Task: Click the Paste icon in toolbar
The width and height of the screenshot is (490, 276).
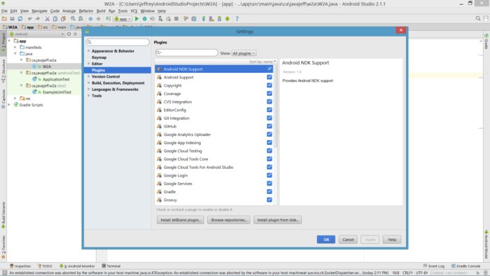Action: (x=63, y=19)
